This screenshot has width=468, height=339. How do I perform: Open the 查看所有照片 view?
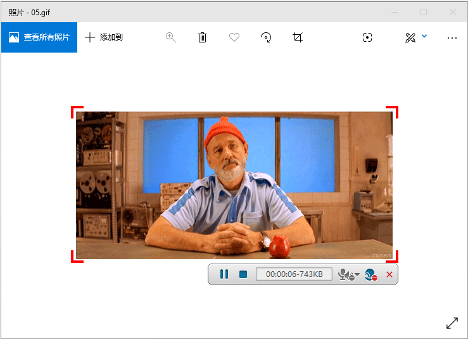pyautogui.click(x=39, y=37)
